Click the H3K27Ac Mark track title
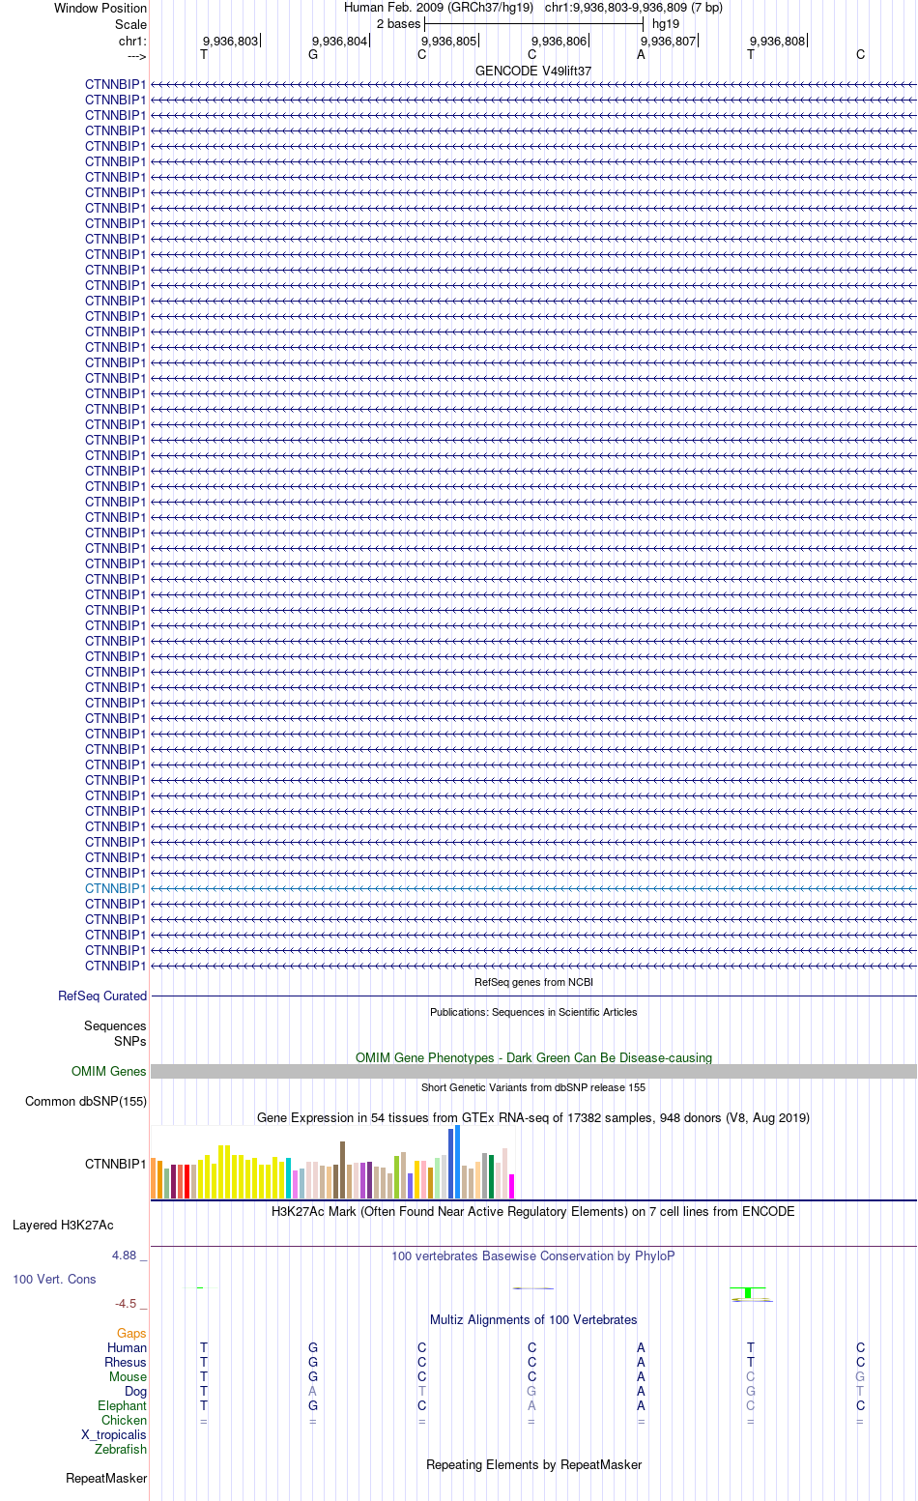This screenshot has width=918, height=1501. (533, 1211)
